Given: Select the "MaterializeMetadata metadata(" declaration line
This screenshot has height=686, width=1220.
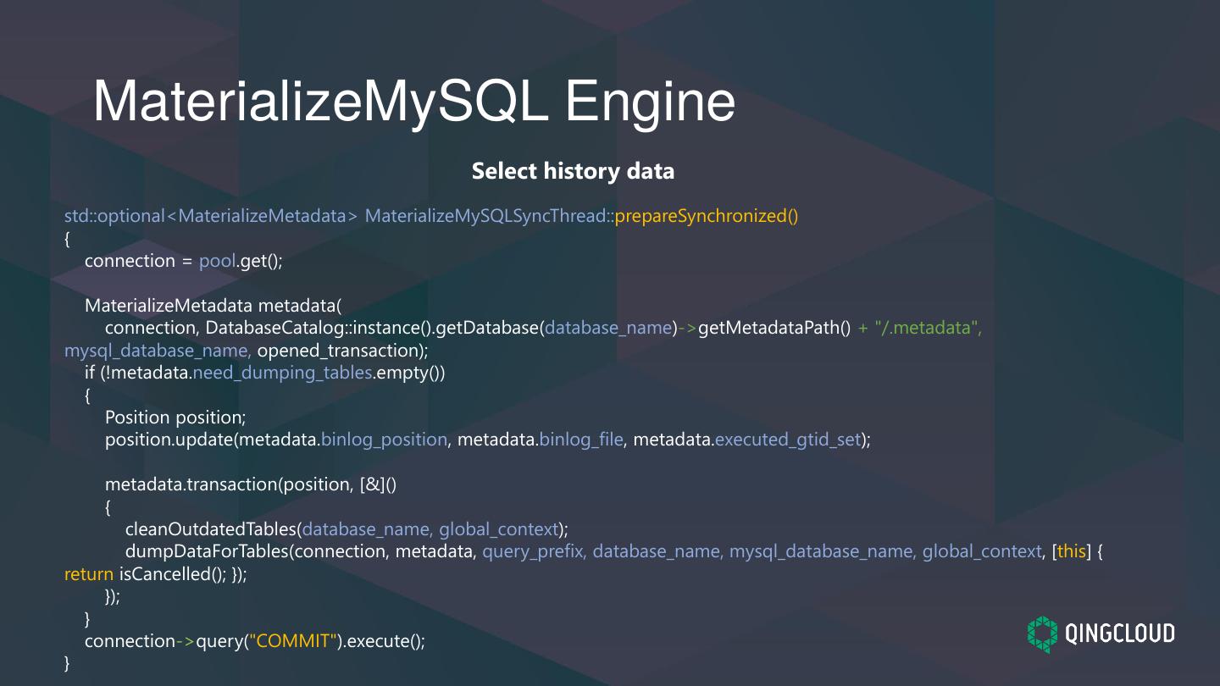Looking at the screenshot, I should (x=213, y=305).
